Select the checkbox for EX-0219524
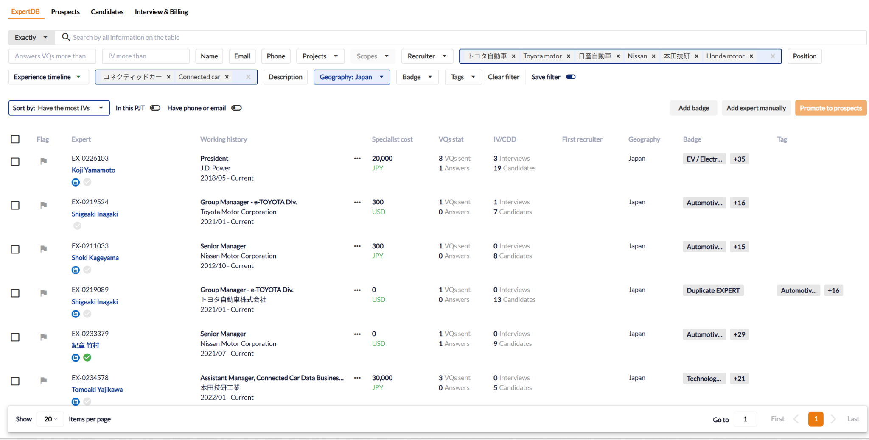Viewport: 869px width, 440px height. tap(15, 205)
